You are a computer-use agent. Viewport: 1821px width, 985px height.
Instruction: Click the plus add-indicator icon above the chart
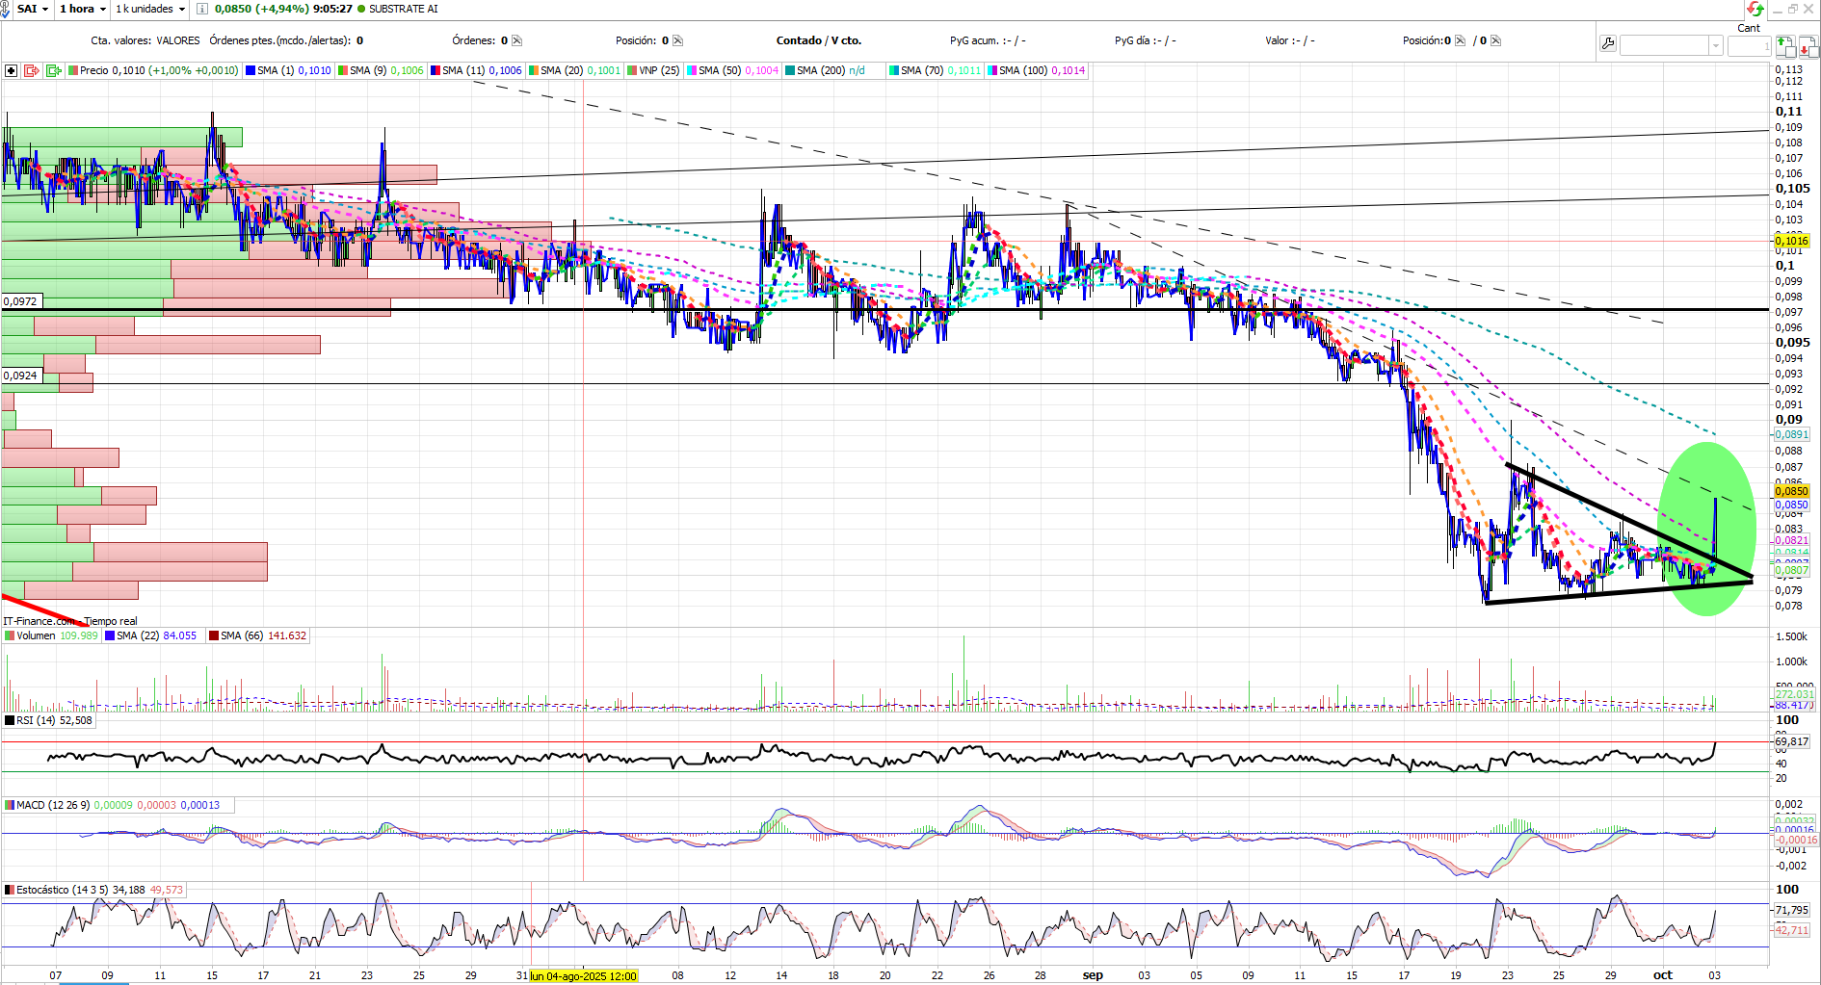[11, 70]
